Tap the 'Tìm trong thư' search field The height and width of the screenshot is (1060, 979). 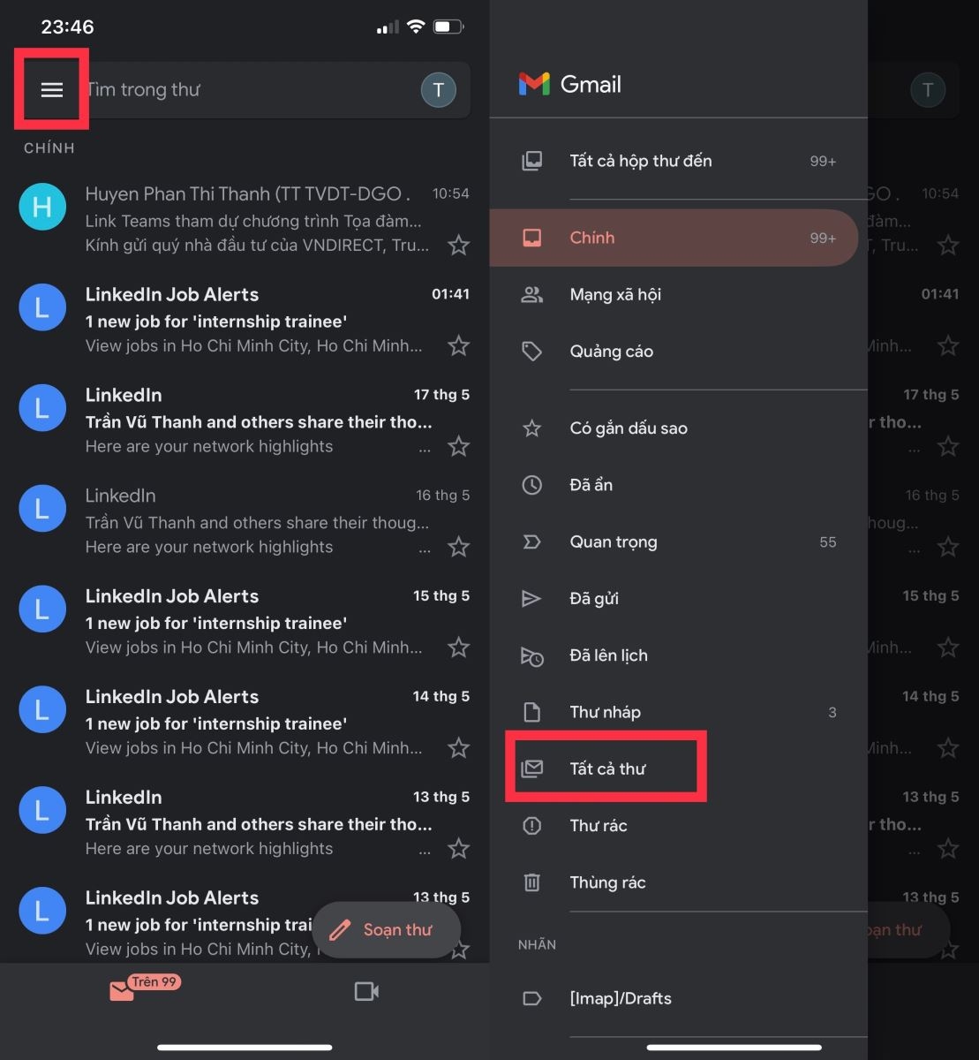point(245,89)
